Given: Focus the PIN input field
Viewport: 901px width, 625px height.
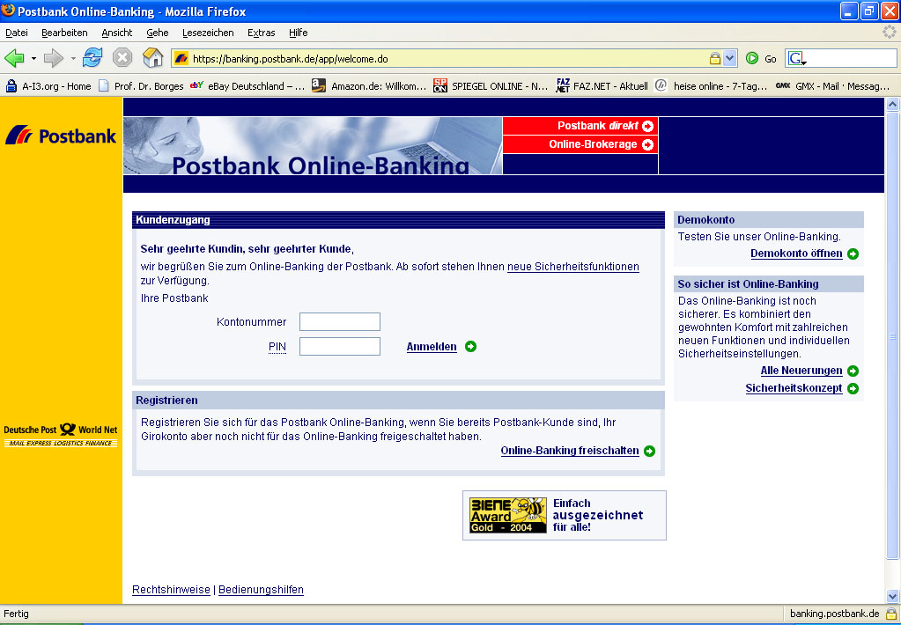Looking at the screenshot, I should click(x=340, y=347).
